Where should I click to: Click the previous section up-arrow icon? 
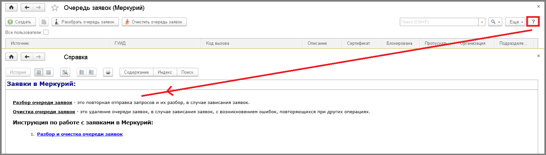(82, 72)
